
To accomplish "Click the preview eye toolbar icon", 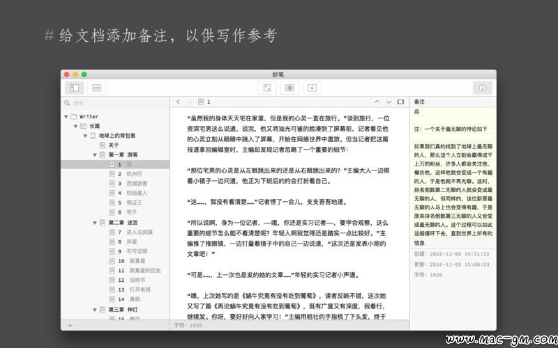I will (289, 88).
